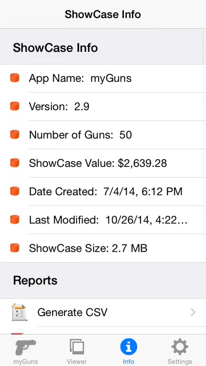Select the ShowCase Size 2.7 MB row
This screenshot has width=206, height=366.
[103, 248]
